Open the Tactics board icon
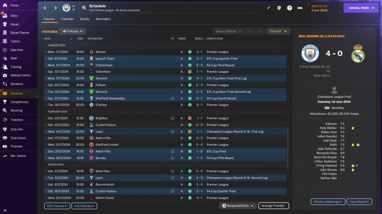Viewport: 382px width, 214px height. (x=5, y=41)
